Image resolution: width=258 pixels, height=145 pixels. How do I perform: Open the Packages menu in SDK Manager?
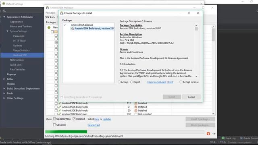[50, 12]
